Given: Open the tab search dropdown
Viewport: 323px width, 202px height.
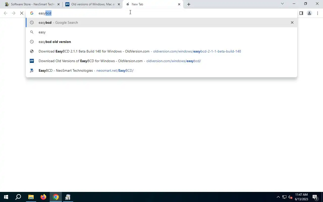Looking at the screenshot, I should click(x=282, y=4).
